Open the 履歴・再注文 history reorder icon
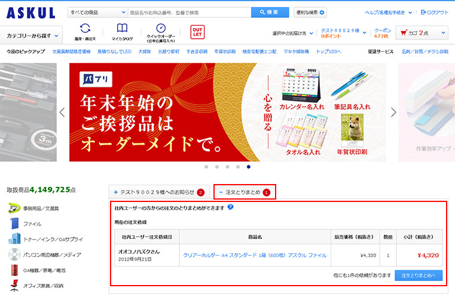 [85, 29]
